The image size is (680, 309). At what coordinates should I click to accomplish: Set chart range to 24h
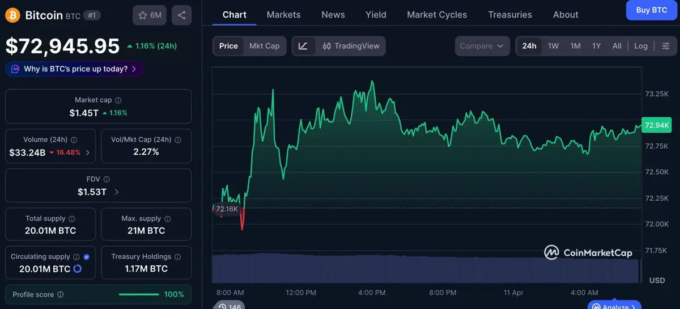coord(529,46)
